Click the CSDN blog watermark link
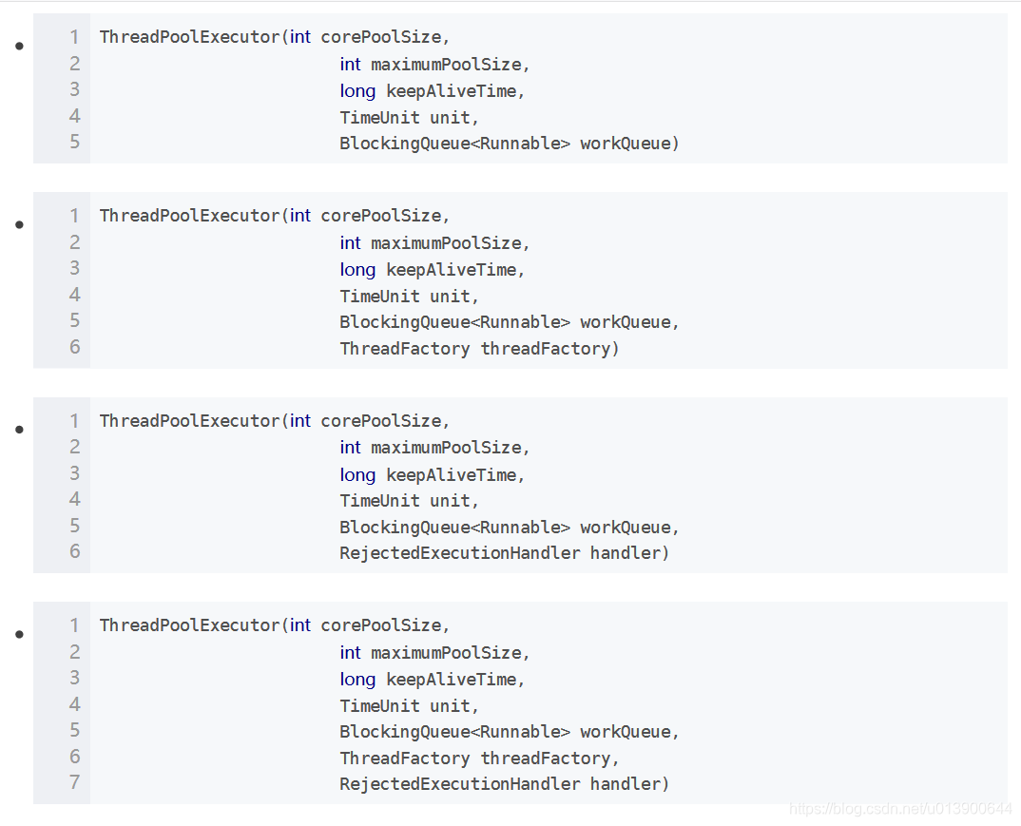1021x826 pixels. (900, 810)
